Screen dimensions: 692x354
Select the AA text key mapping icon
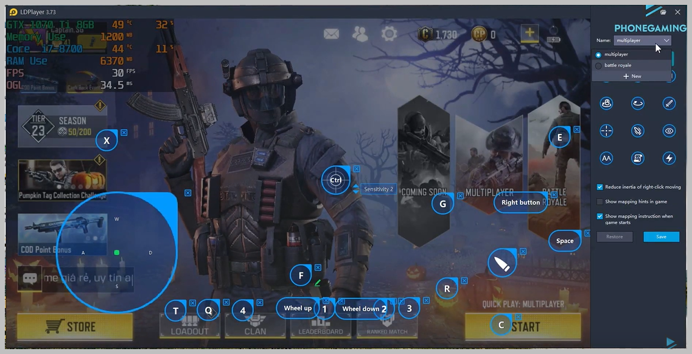606,158
